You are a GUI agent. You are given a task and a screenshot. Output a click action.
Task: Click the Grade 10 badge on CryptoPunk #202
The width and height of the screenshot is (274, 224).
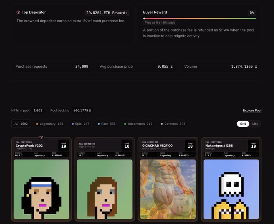tap(64, 145)
